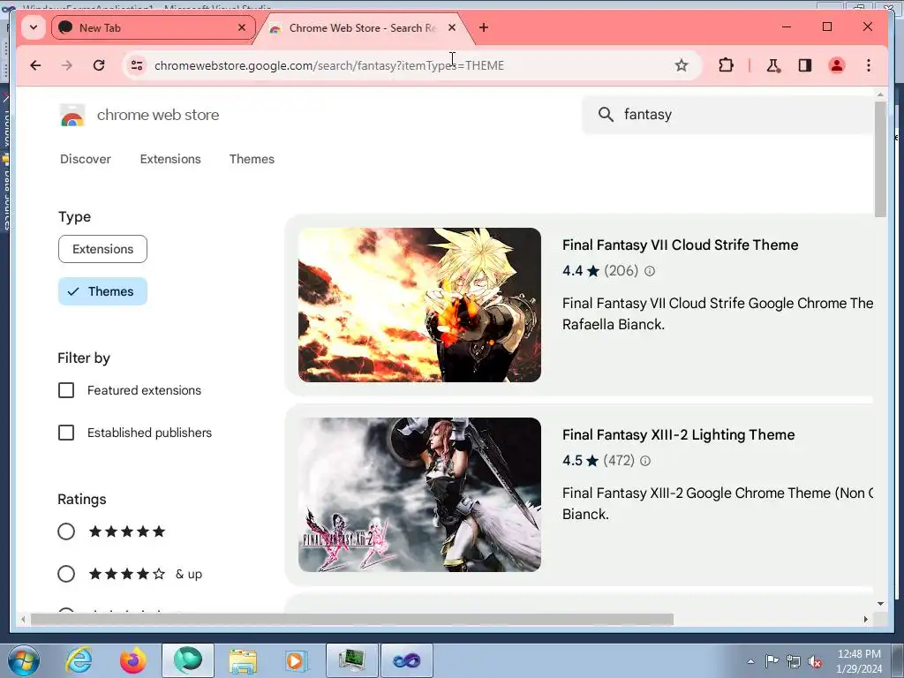Launch Firefox from taskbar
The width and height of the screenshot is (904, 678).
coord(133,660)
